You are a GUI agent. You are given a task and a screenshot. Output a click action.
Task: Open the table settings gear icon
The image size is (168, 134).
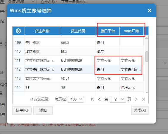[x=18, y=31]
